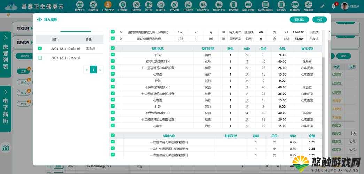Uncheck the 2023-12-31 23:31:03 history record

pyautogui.click(x=40, y=48)
